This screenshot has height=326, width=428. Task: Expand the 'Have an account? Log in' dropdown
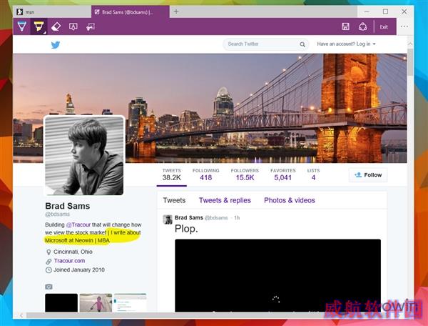click(x=346, y=44)
